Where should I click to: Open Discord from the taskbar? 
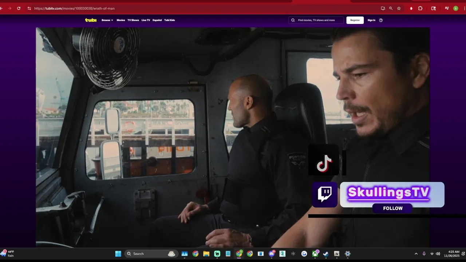pyautogui.click(x=272, y=254)
